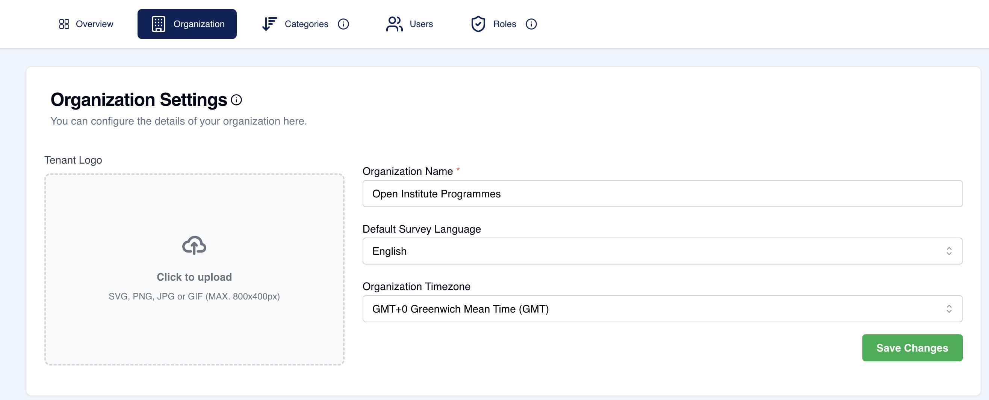989x400 pixels.
Task: Click the 'Tenant Logo' label
Action: coord(73,160)
